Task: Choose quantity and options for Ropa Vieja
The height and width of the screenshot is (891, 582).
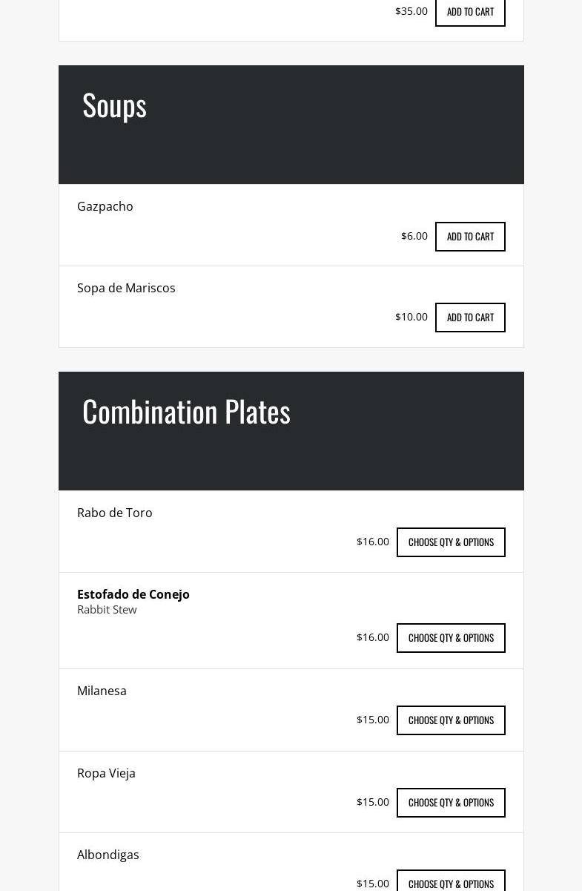Action: (x=451, y=803)
